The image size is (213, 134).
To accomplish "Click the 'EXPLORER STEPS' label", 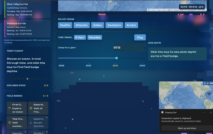I will pos(16,85).
